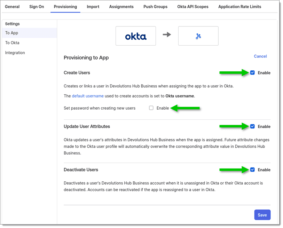View the Okta API Scopes tab
Viewport: 283px width, 228px height.
pos(193,7)
